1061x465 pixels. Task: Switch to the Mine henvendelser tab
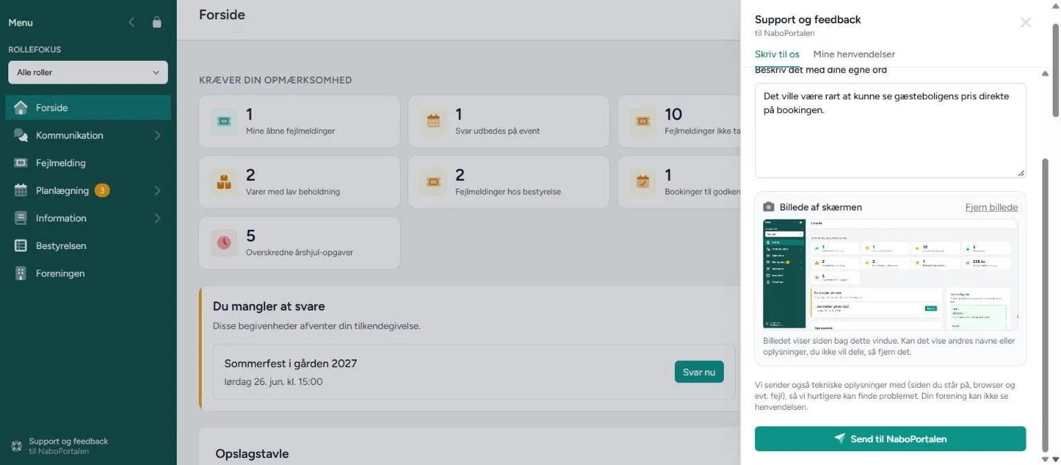[854, 55]
